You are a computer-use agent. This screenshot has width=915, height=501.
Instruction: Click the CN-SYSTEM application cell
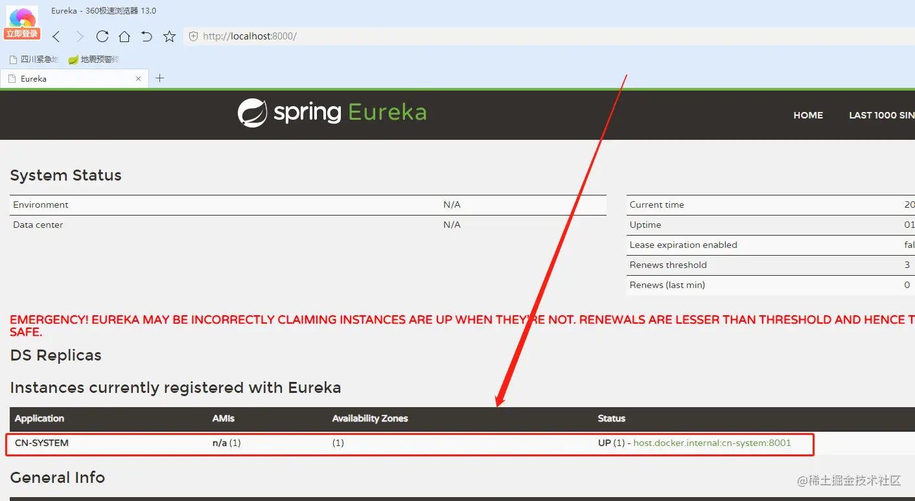click(41, 443)
